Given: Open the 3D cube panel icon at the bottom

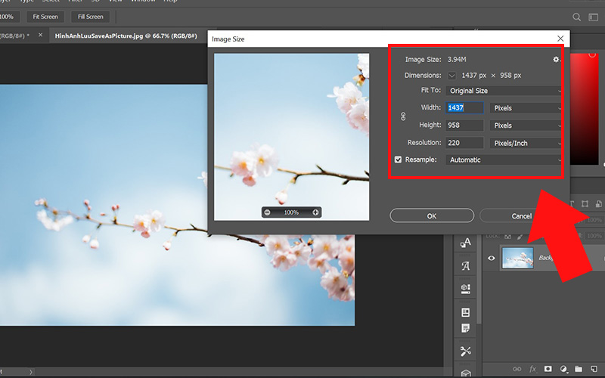Looking at the screenshot, I should tap(466, 373).
